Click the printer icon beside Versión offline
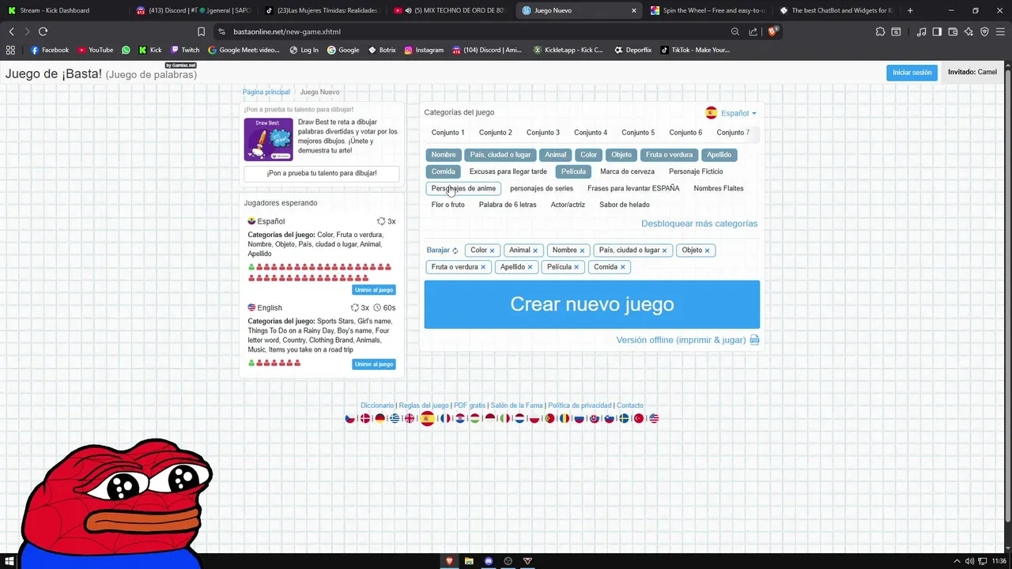Screen dimensions: 1012x569 pyautogui.click(x=754, y=340)
